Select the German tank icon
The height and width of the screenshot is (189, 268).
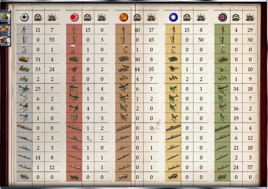tap(24, 59)
